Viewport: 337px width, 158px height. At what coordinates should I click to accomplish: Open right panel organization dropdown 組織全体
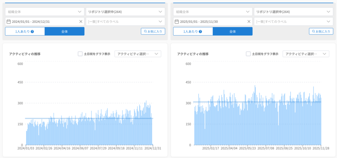coord(213,12)
